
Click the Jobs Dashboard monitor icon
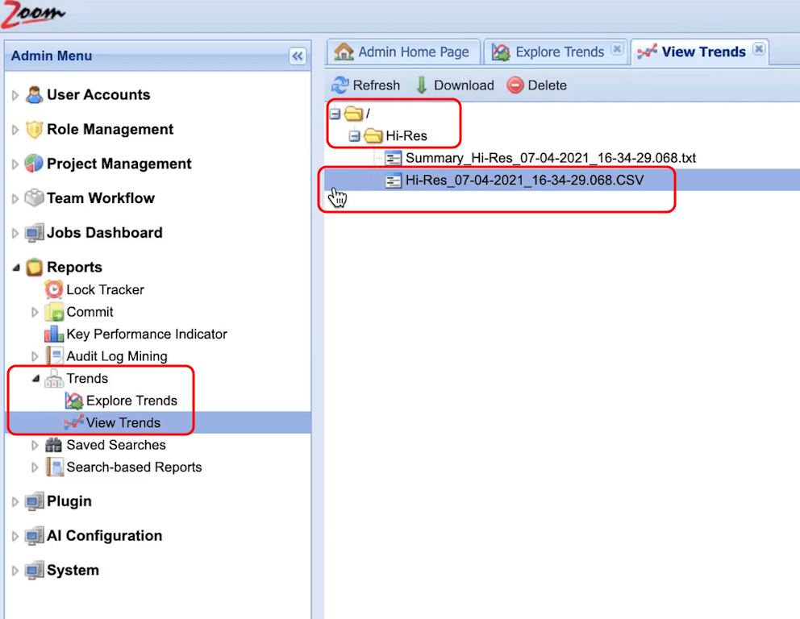34,232
